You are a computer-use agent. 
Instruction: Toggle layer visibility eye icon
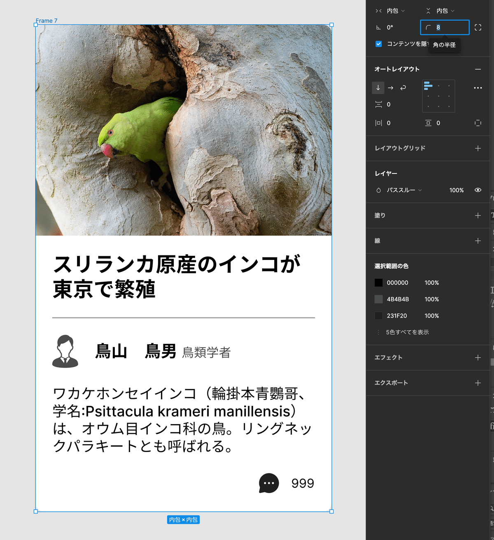click(478, 190)
